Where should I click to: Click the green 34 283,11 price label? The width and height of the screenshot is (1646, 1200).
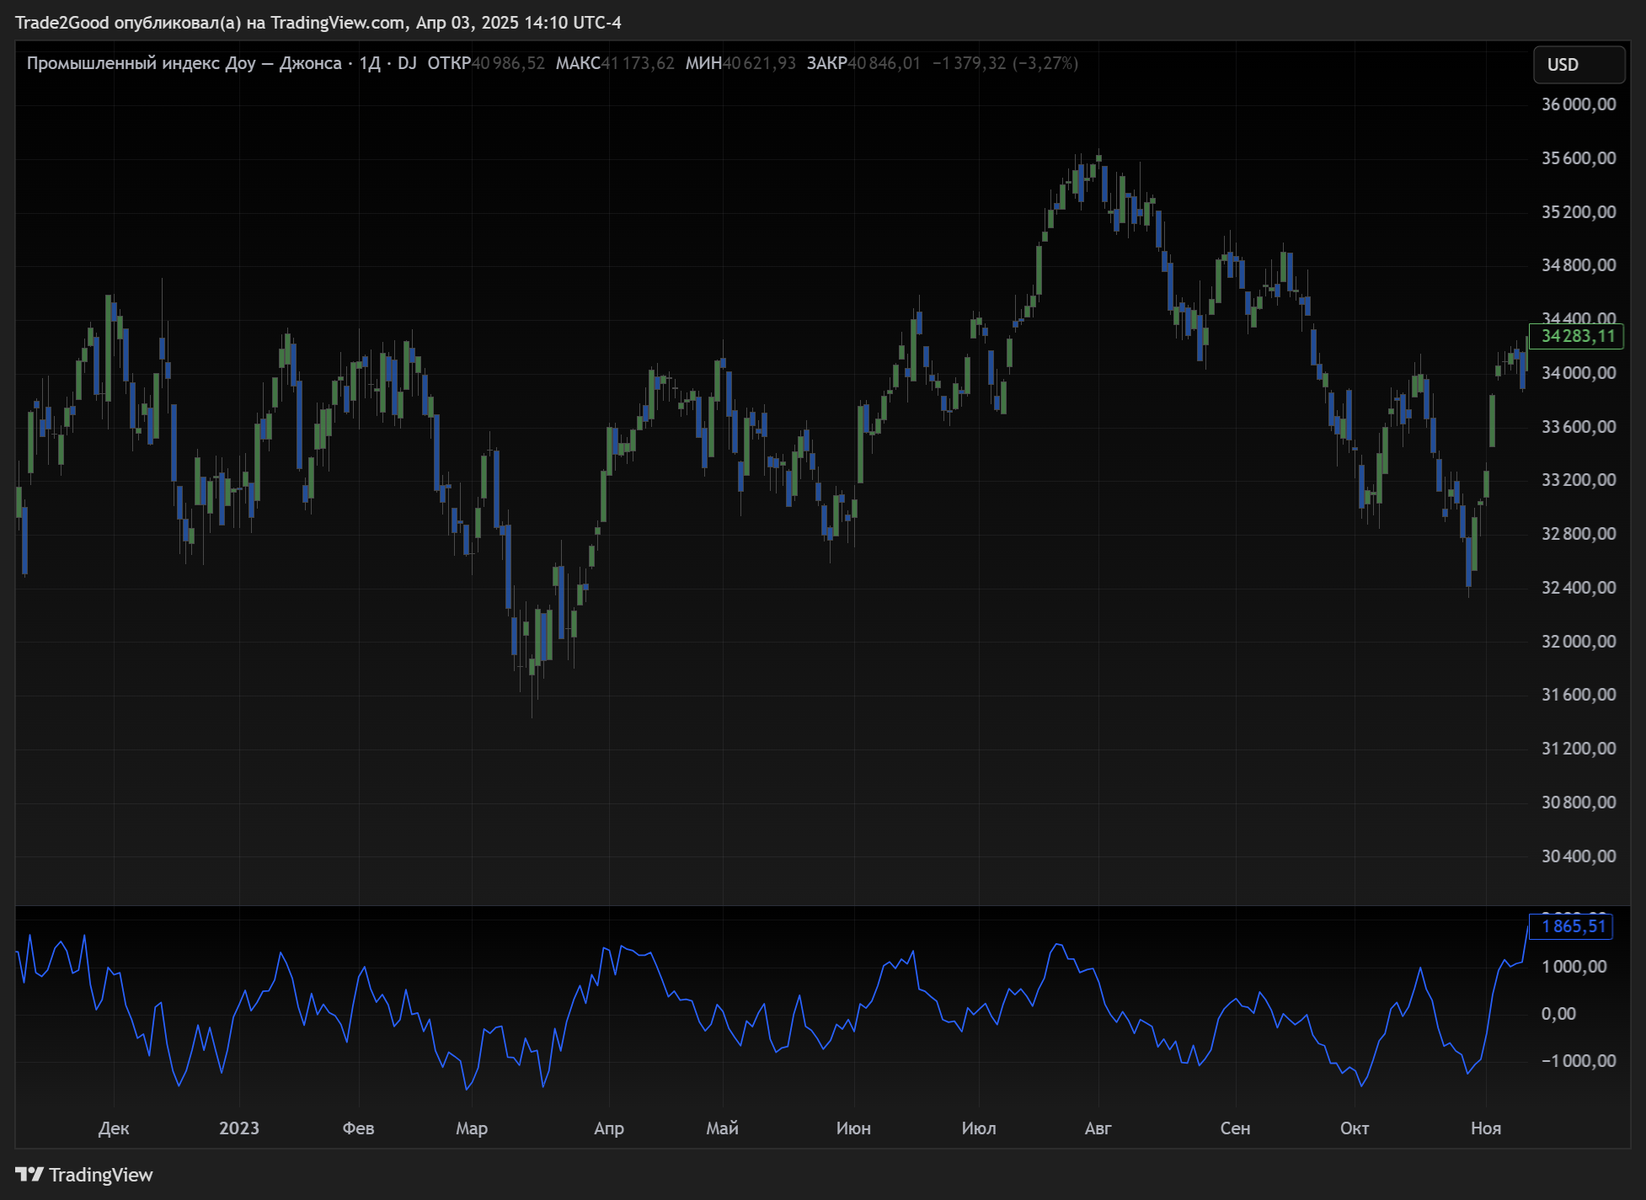click(1577, 337)
